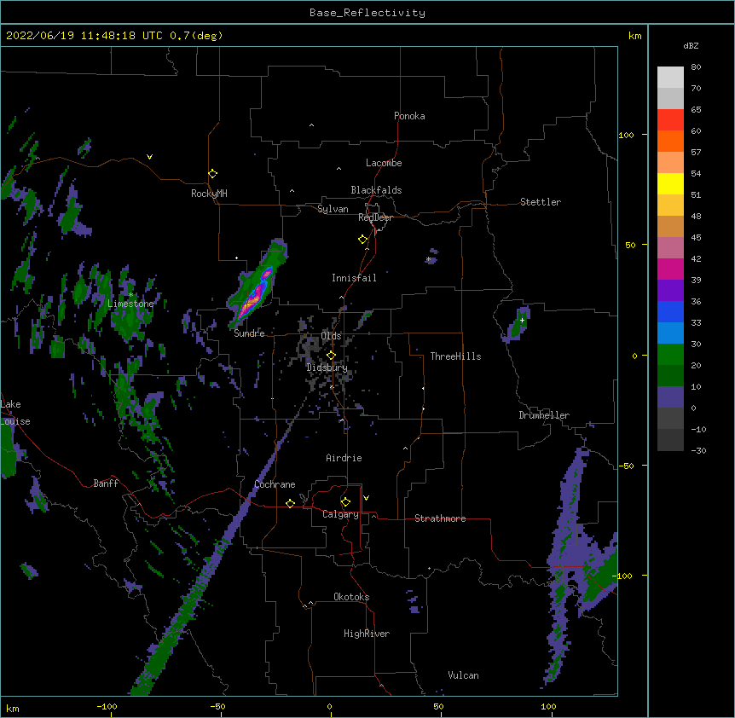This screenshot has height=718, width=735.
Task: Click the Didsbury city label
Action: [327, 368]
